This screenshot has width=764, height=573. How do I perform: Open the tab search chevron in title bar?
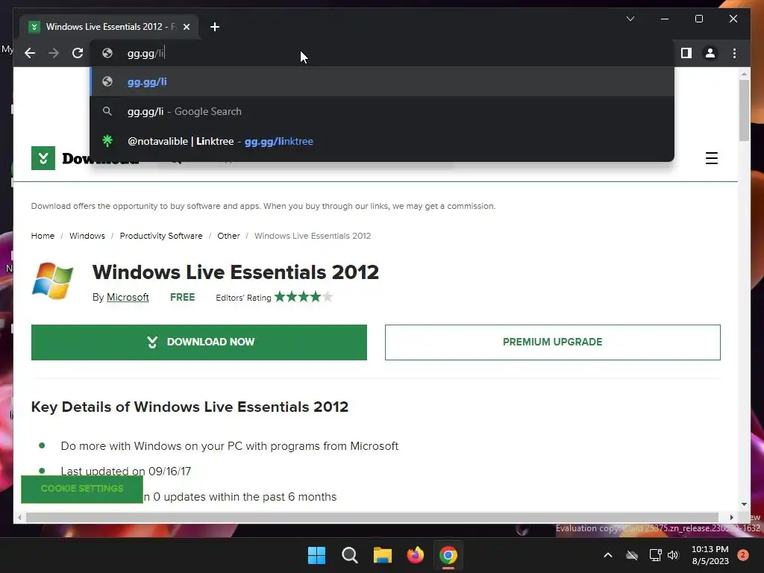[x=630, y=19]
